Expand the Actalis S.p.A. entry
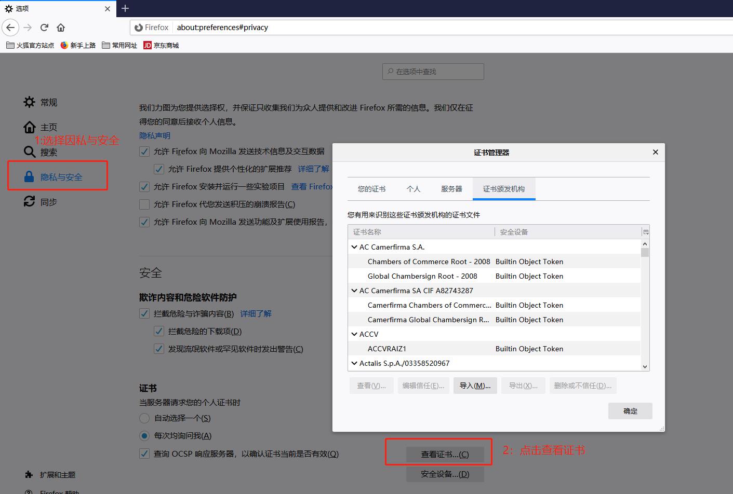The height and width of the screenshot is (494, 733). 354,363
